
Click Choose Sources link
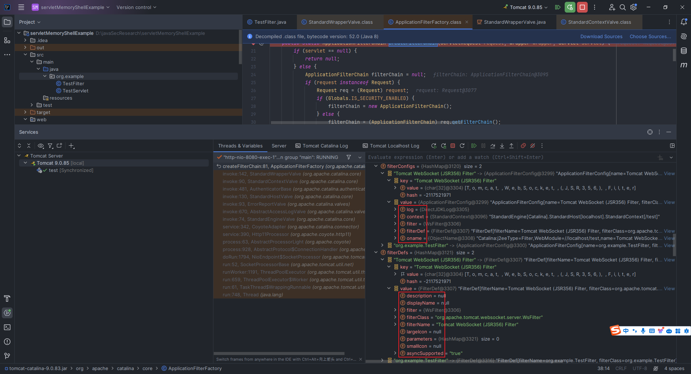650,36
